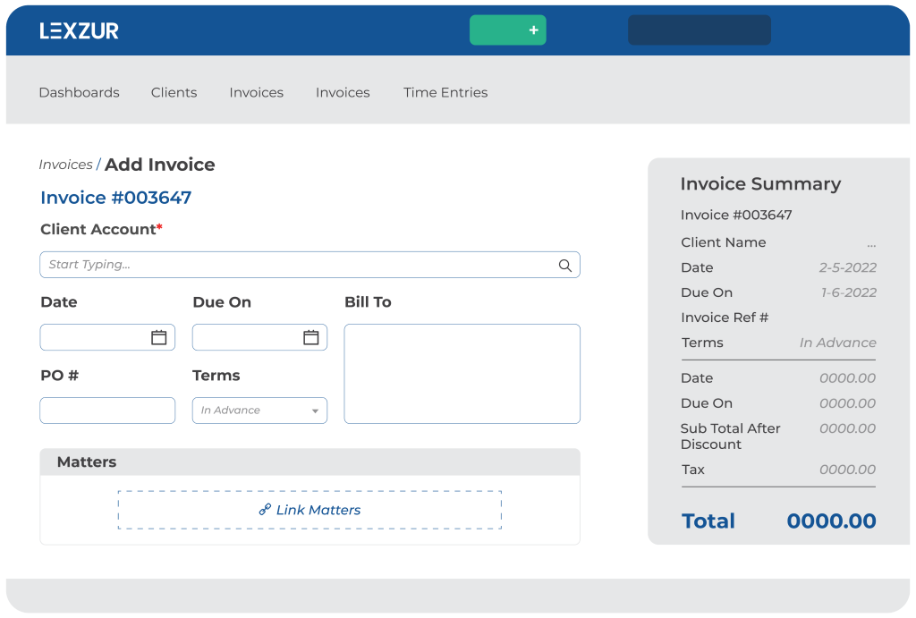Expand the Terms dropdown arrow
Viewport: 916px width, 618px height.
(315, 411)
